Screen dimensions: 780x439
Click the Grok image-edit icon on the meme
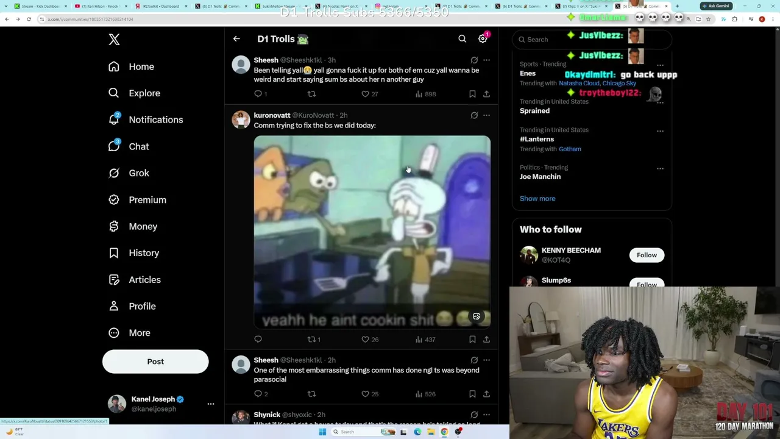point(477,316)
